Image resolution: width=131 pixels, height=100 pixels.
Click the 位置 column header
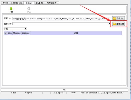click(x=76, y=33)
